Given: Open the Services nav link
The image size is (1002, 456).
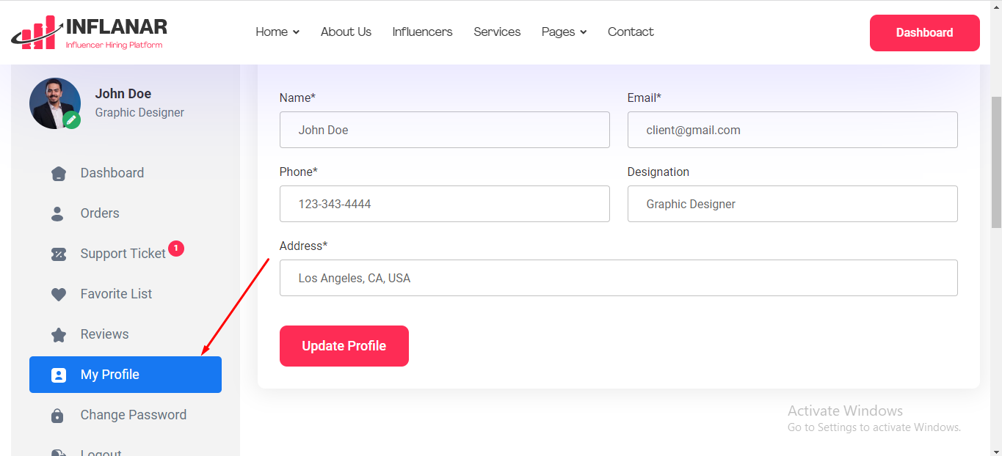Looking at the screenshot, I should point(497,32).
